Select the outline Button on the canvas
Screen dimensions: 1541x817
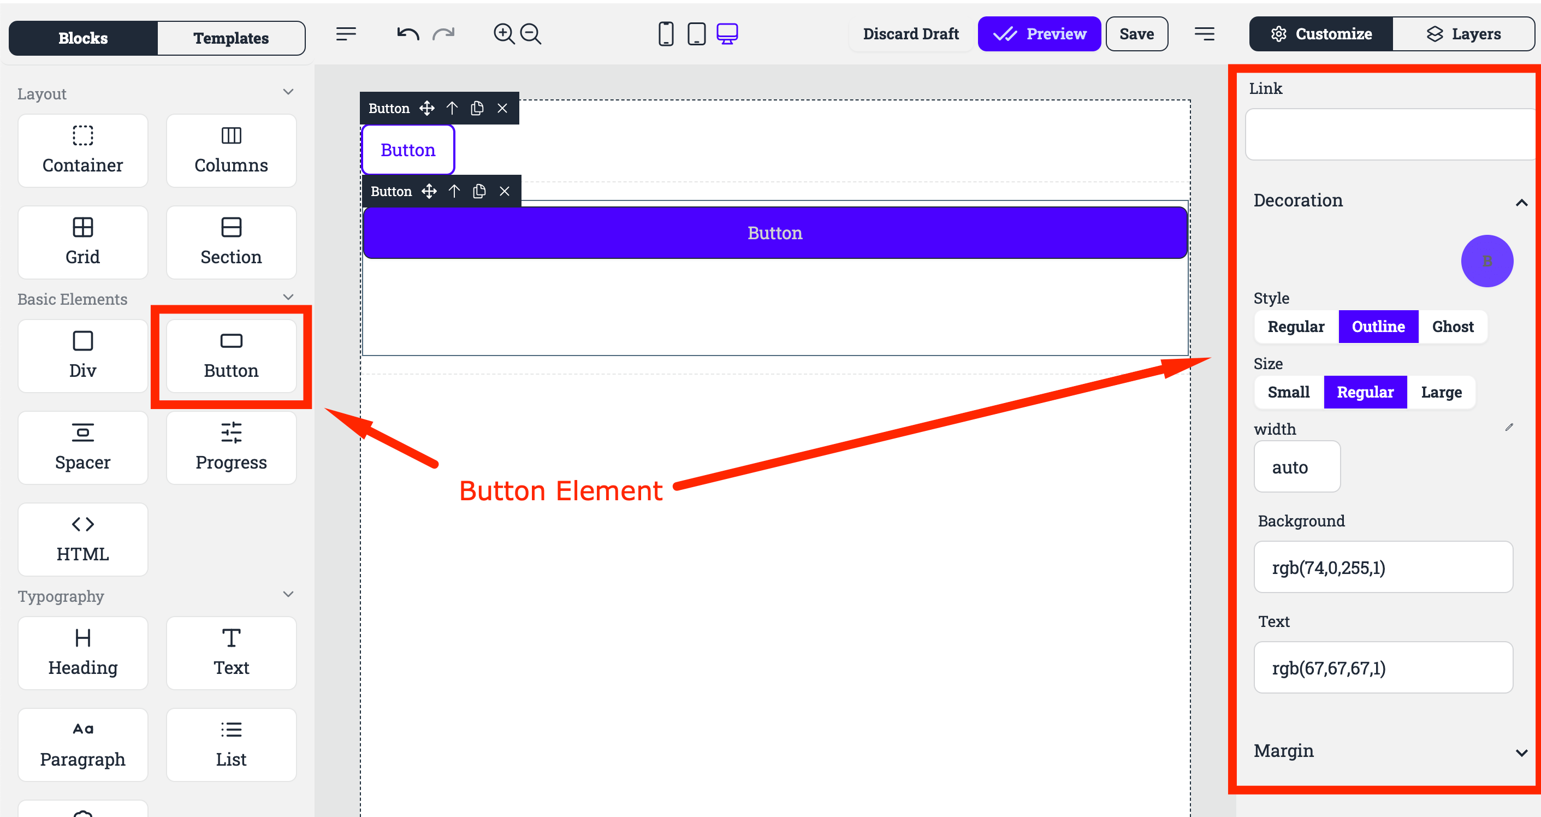click(x=408, y=150)
